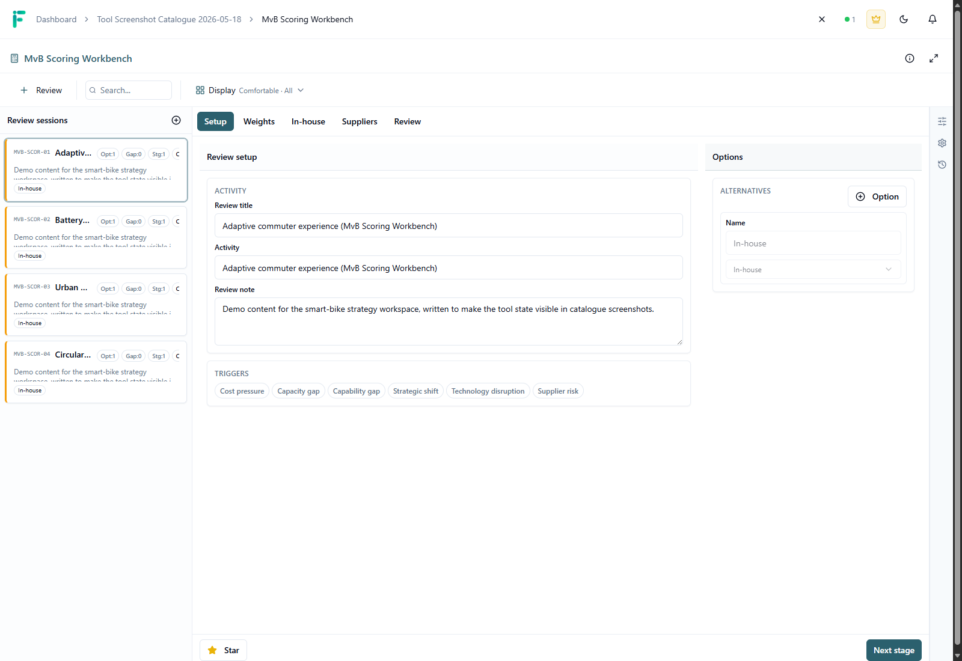
Task: Advance with the Next stage button
Action: (894, 650)
